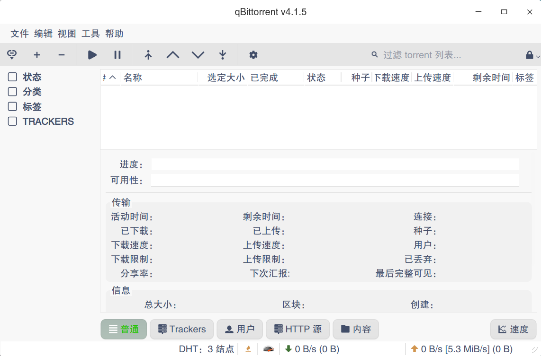Open the 帮助 menu
Viewport: 541px width, 356px height.
[114, 34]
